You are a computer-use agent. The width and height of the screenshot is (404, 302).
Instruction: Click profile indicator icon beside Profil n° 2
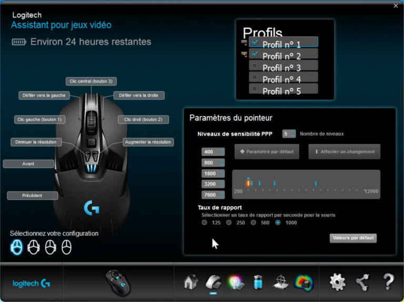[x=244, y=54]
